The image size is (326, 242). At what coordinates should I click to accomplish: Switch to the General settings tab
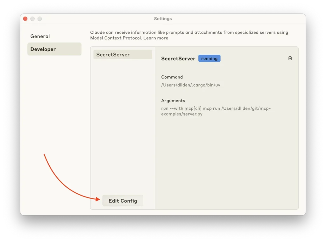click(40, 36)
